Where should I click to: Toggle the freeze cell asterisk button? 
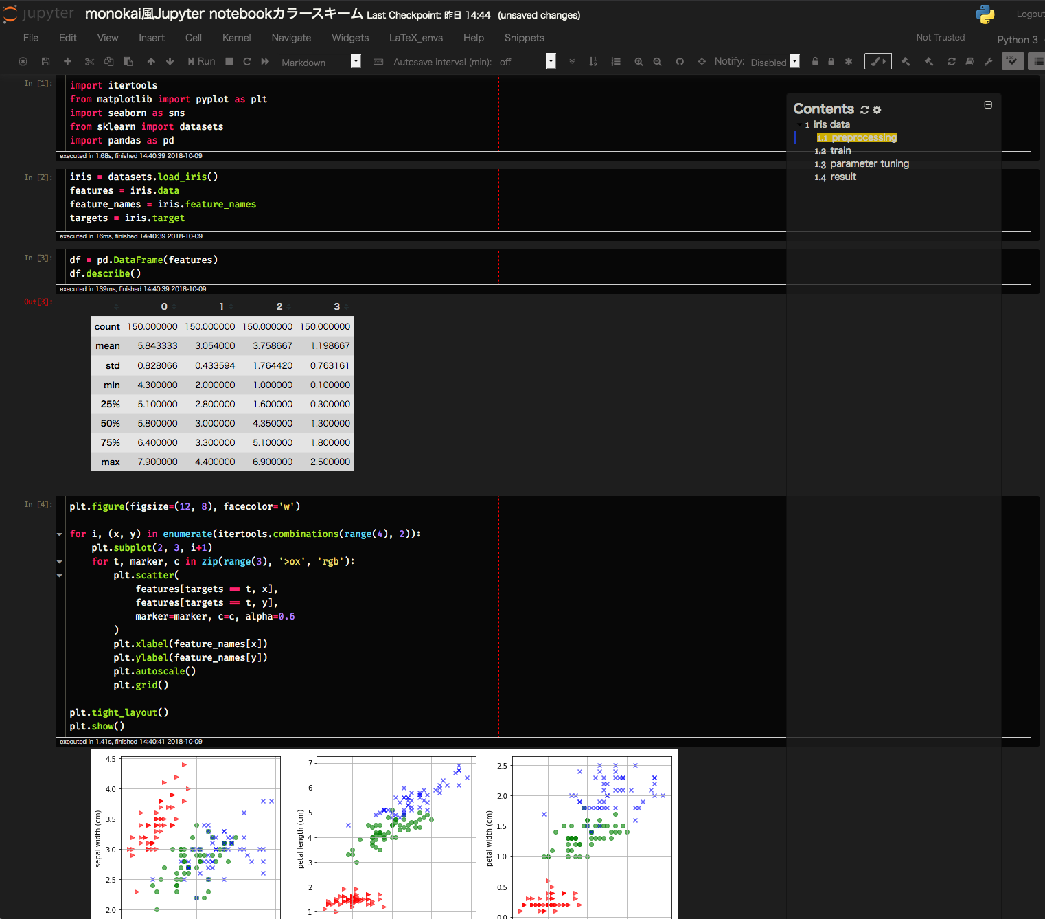click(x=849, y=62)
